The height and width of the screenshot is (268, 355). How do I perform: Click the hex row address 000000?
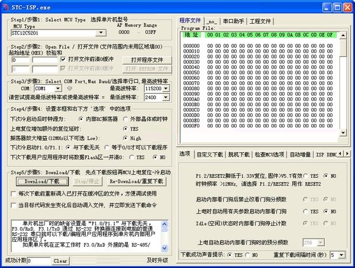(x=191, y=46)
